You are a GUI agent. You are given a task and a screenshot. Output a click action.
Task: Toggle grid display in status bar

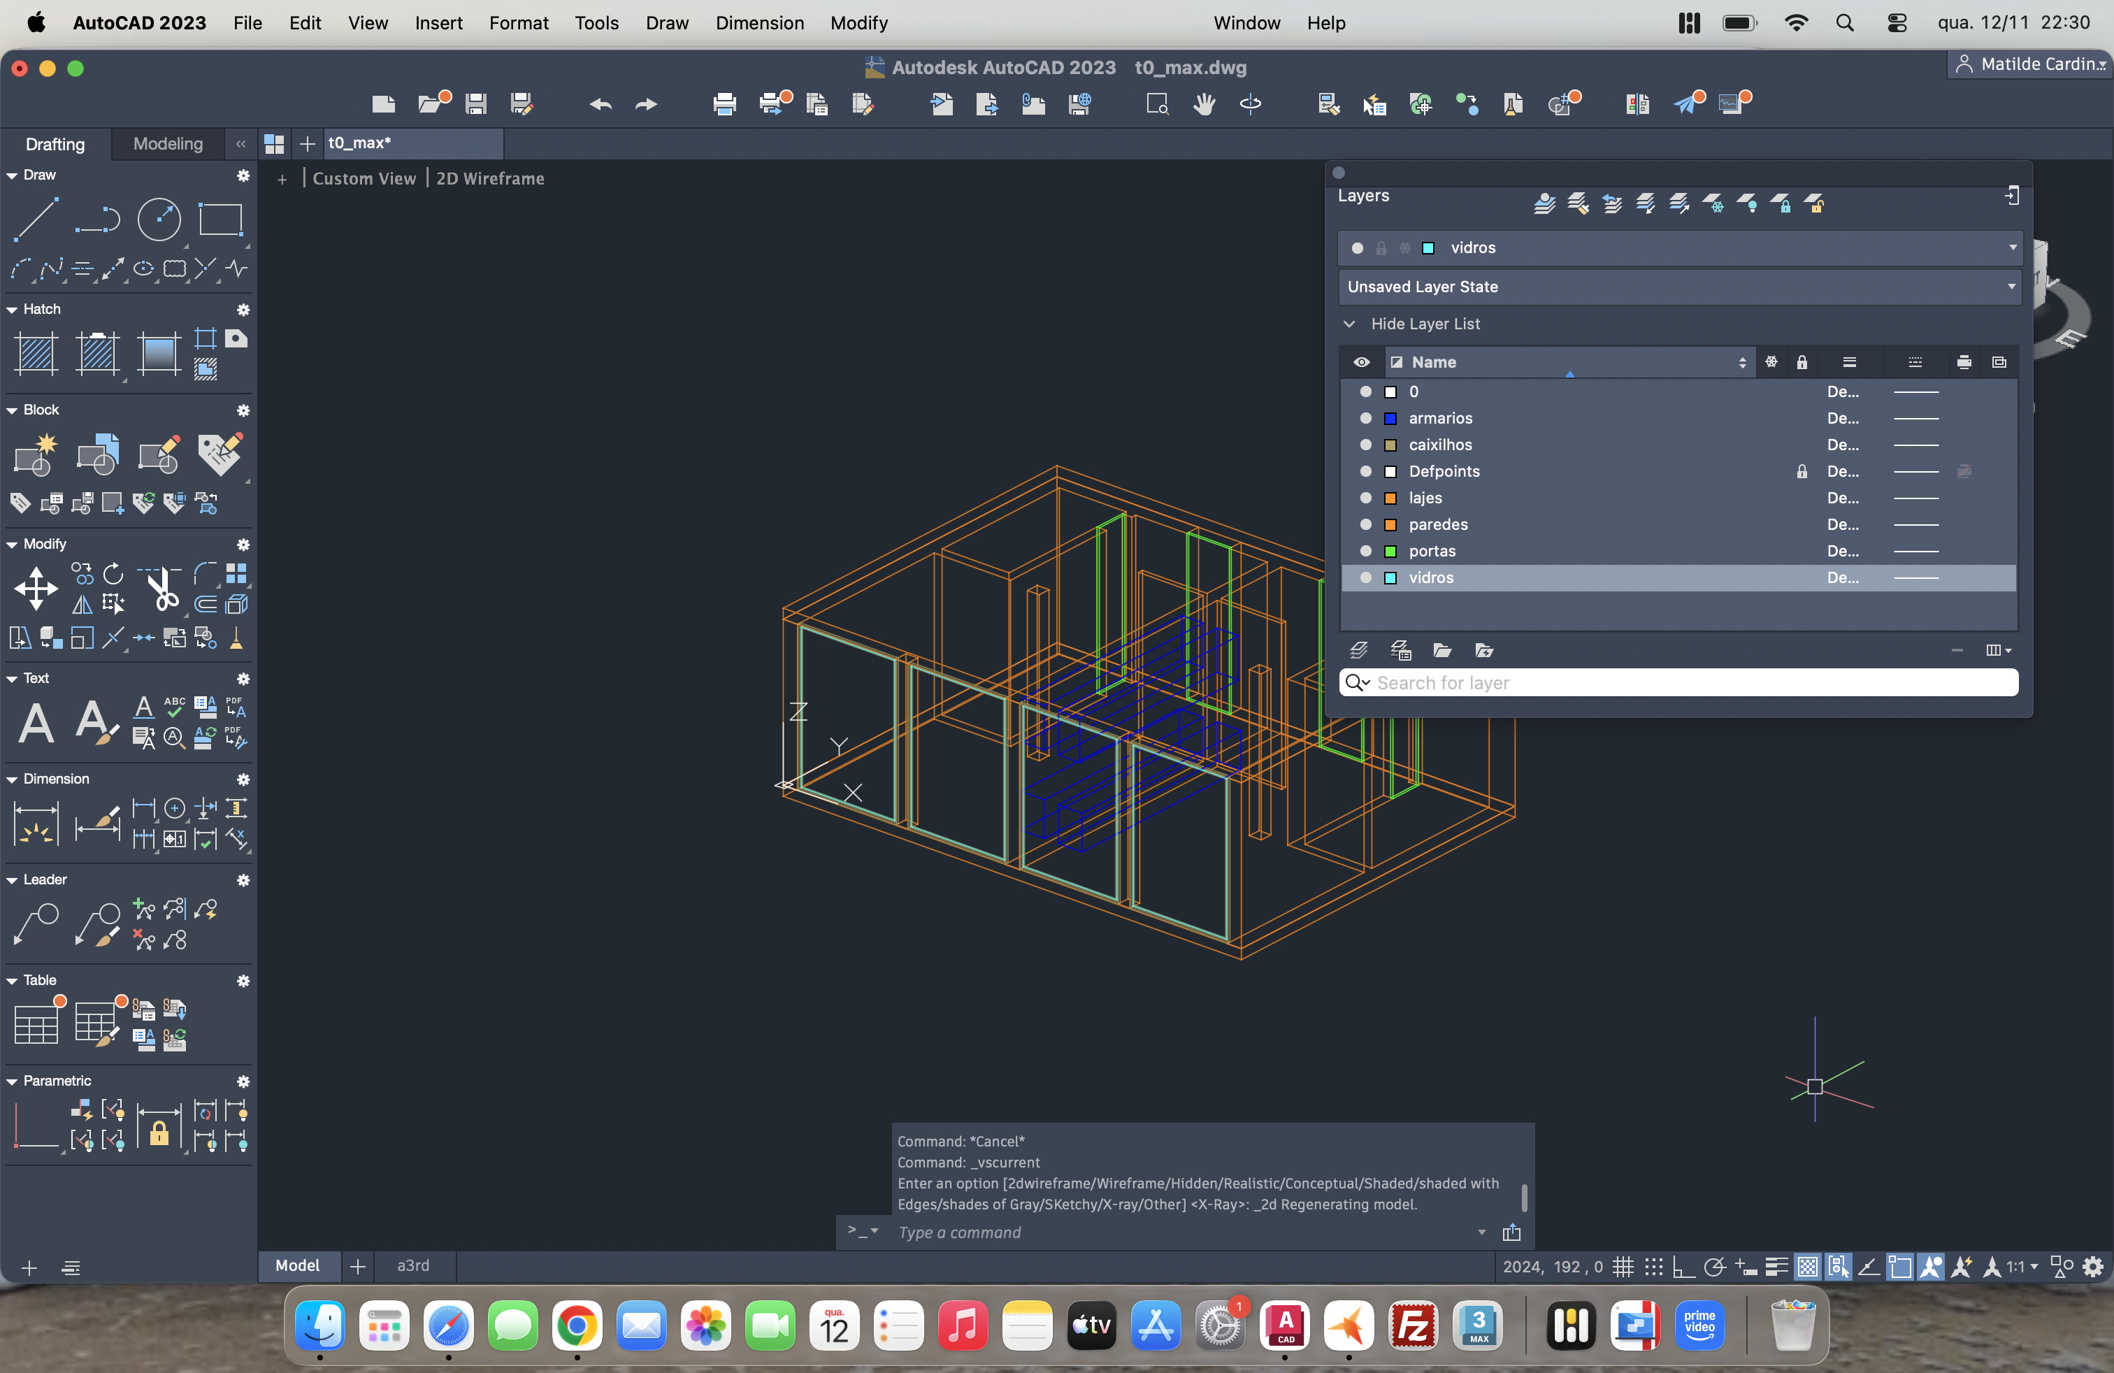1623,1267
